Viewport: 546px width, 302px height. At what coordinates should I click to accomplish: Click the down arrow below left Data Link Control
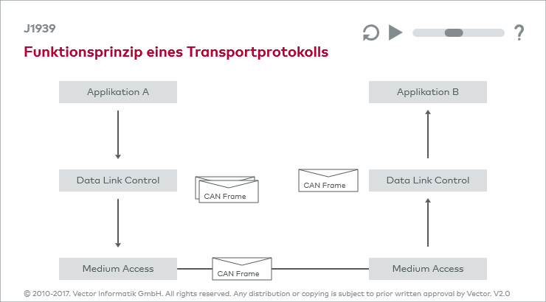[x=118, y=223]
